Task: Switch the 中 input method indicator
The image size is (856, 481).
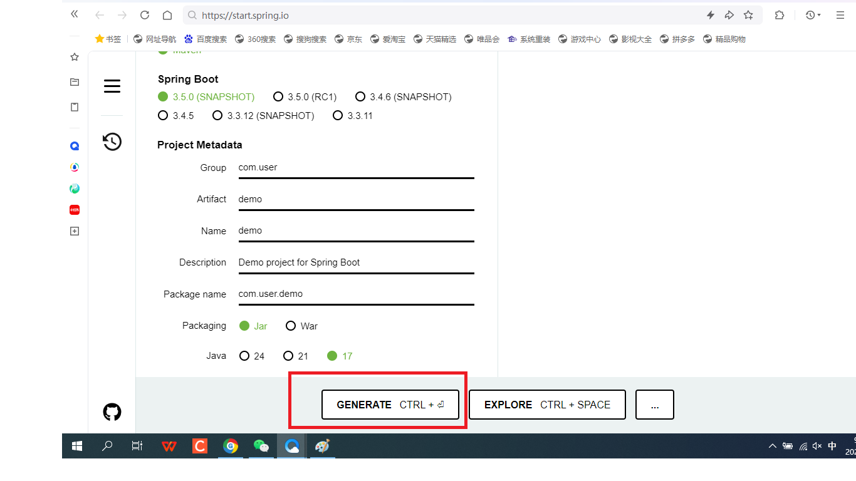Action: coord(832,446)
